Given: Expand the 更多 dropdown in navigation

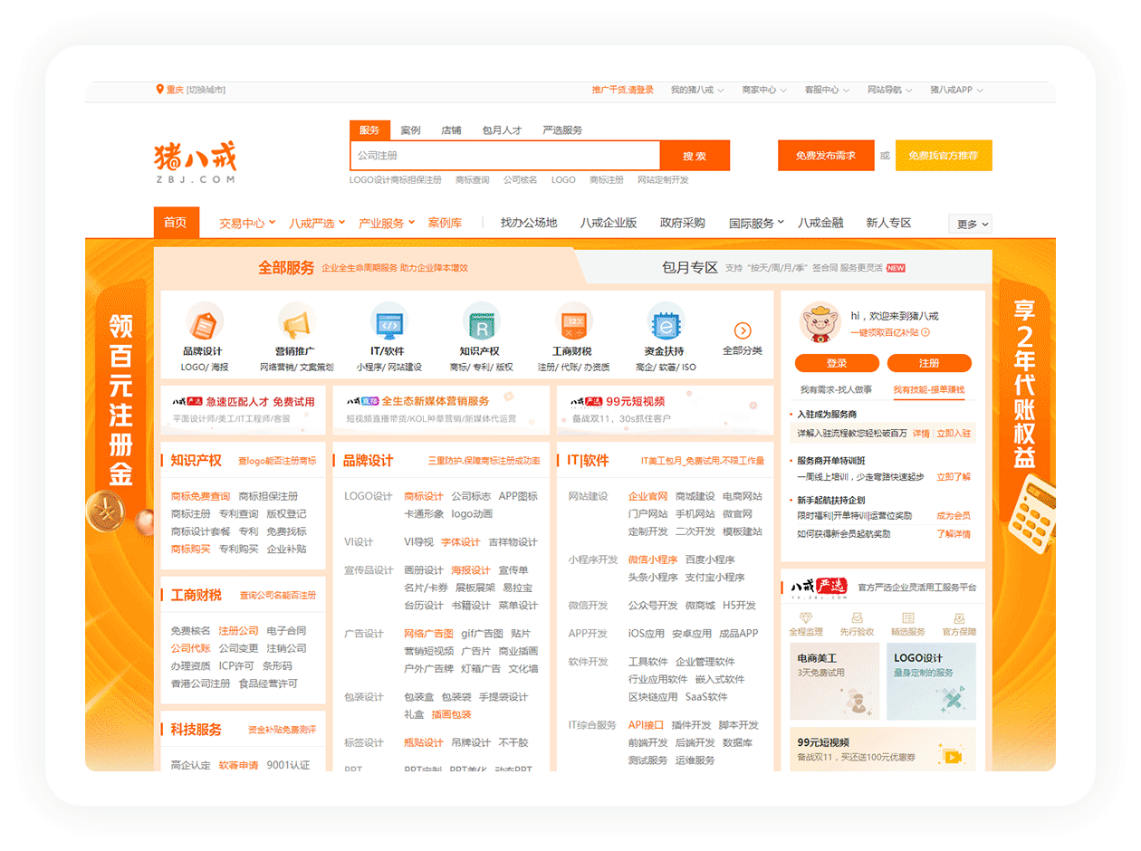Looking at the screenshot, I should (x=971, y=224).
